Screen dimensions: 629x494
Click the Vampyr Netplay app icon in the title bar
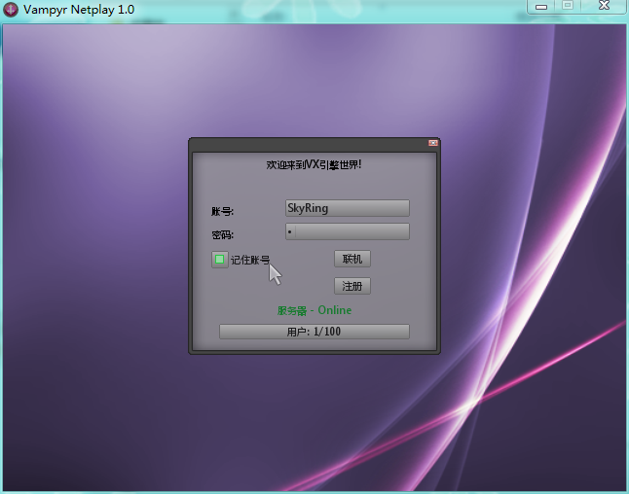click(11, 9)
